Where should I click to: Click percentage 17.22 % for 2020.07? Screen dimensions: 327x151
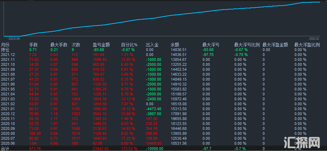(128, 138)
